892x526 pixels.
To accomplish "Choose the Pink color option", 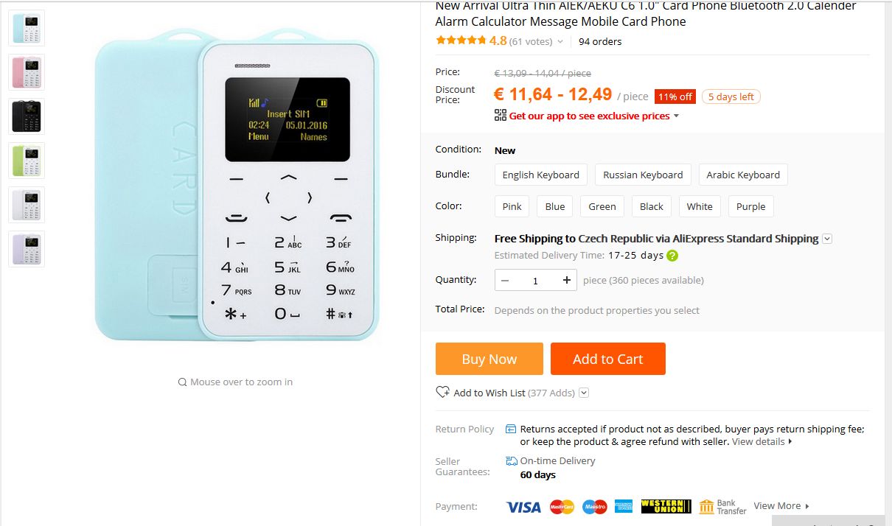I will click(x=512, y=206).
